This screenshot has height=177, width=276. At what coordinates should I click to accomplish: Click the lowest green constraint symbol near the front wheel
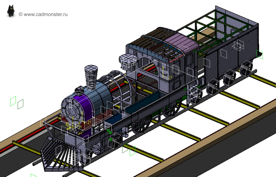click(110, 140)
